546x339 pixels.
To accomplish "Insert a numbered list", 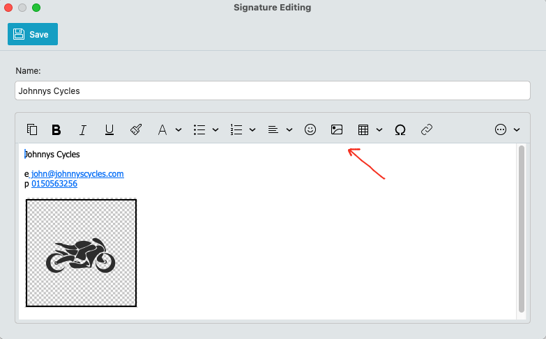I will coord(236,129).
